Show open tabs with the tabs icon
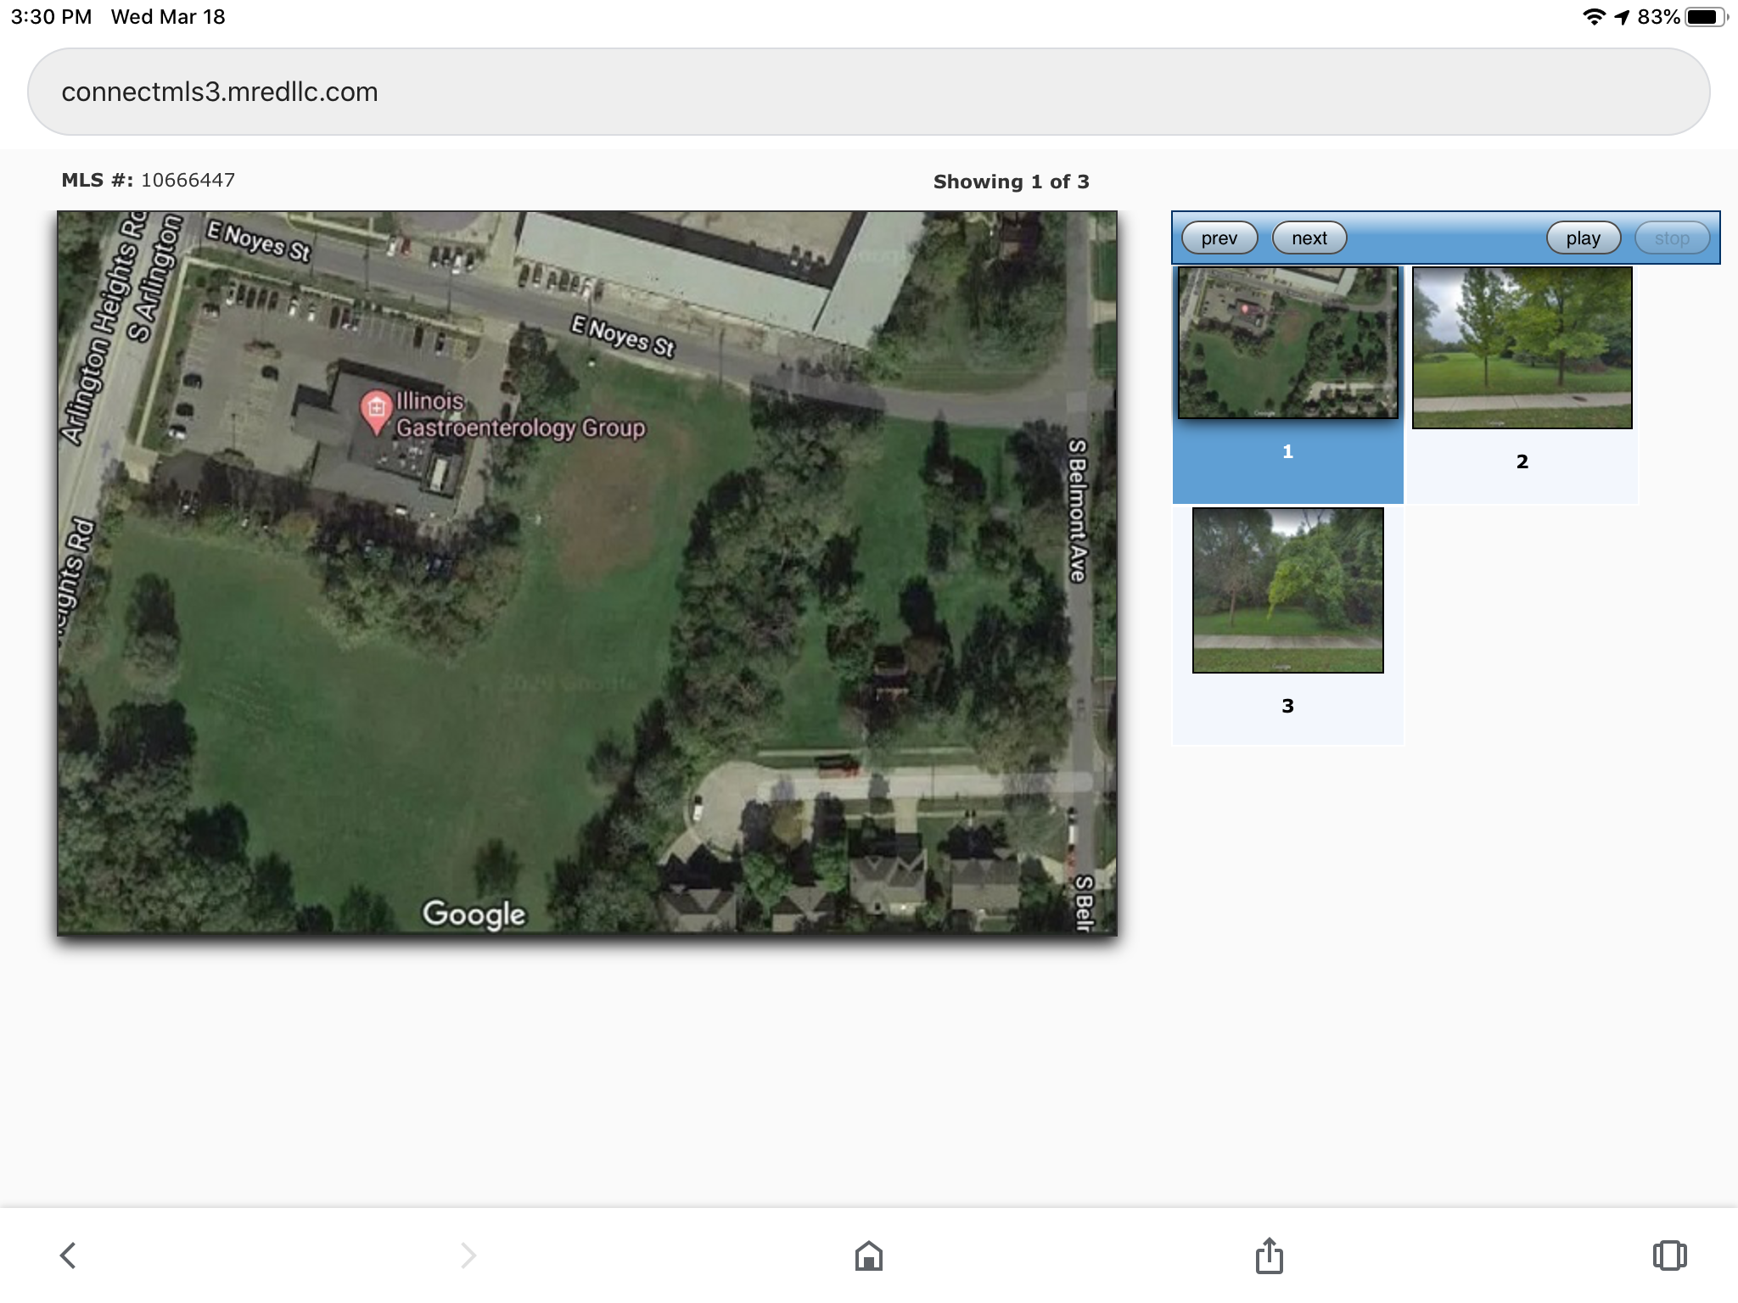Viewport: 1738px width, 1303px height. click(1669, 1255)
